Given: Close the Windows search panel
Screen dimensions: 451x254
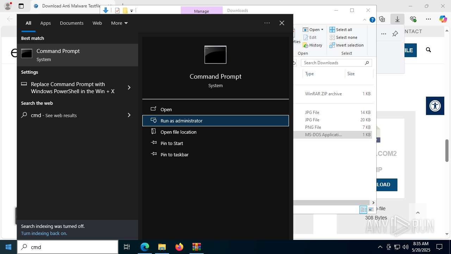Looking at the screenshot, I should pyautogui.click(x=282, y=23).
